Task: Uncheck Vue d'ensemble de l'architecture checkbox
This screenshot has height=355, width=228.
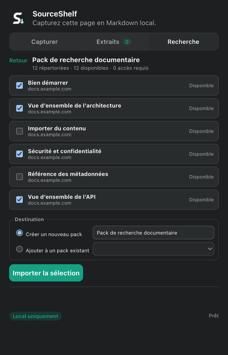Action: pyautogui.click(x=20, y=108)
